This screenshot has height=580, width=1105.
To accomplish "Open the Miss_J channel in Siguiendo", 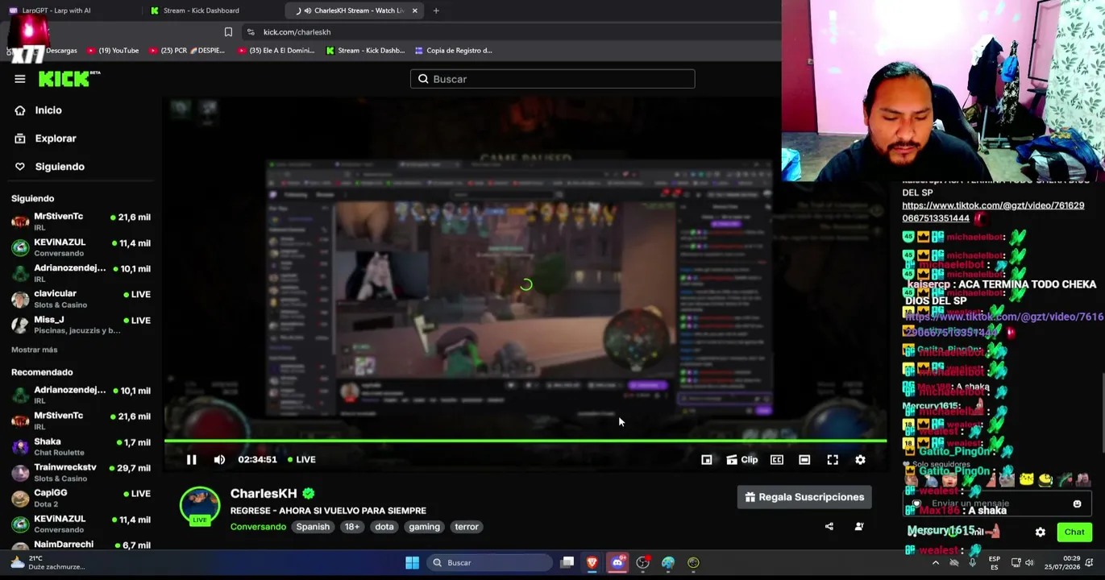I will pos(79,325).
